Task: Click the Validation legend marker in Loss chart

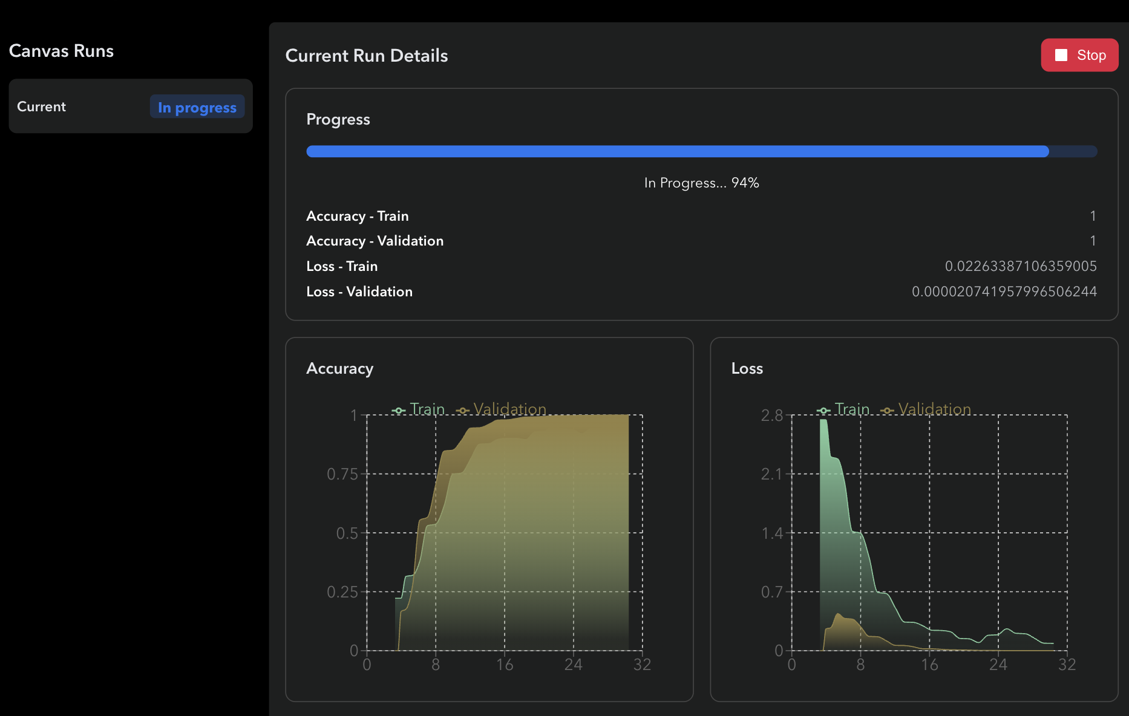Action: click(888, 409)
